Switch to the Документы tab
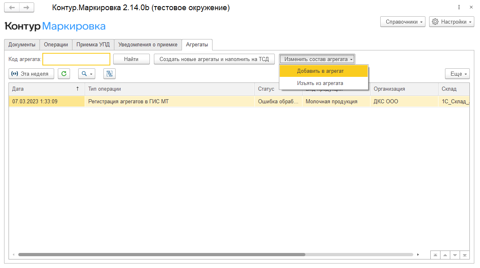The height and width of the screenshot is (268, 480). pos(22,45)
